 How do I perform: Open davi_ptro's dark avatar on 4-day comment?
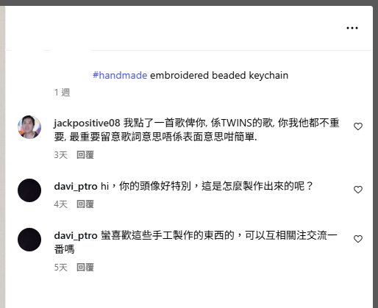point(29,190)
